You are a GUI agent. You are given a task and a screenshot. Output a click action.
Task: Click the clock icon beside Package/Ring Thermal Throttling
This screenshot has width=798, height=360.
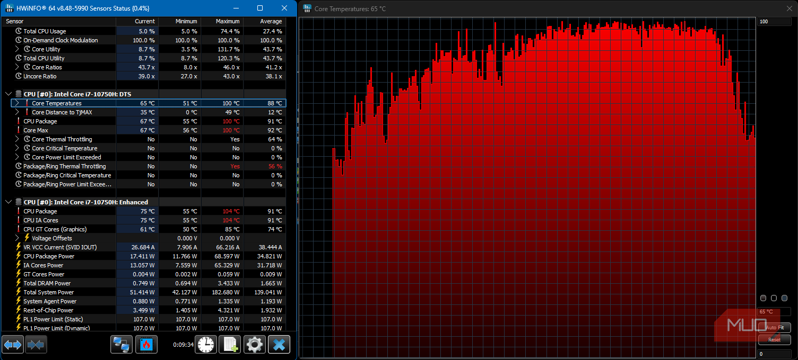pyautogui.click(x=19, y=166)
